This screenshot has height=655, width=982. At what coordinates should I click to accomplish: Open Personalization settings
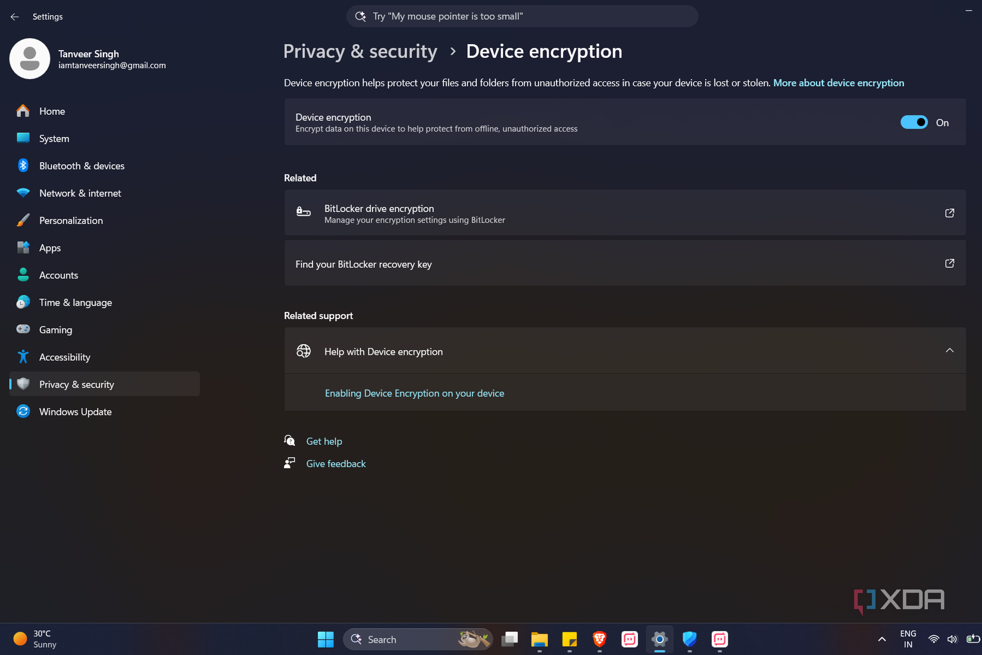click(105, 221)
